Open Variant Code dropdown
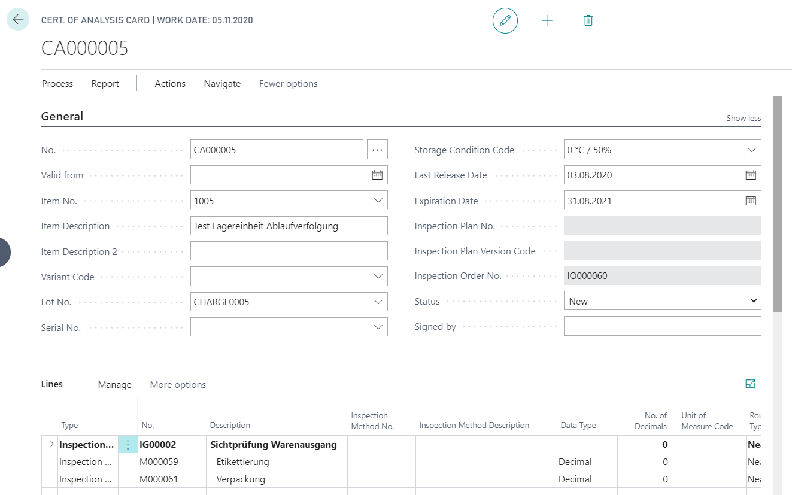 point(378,277)
